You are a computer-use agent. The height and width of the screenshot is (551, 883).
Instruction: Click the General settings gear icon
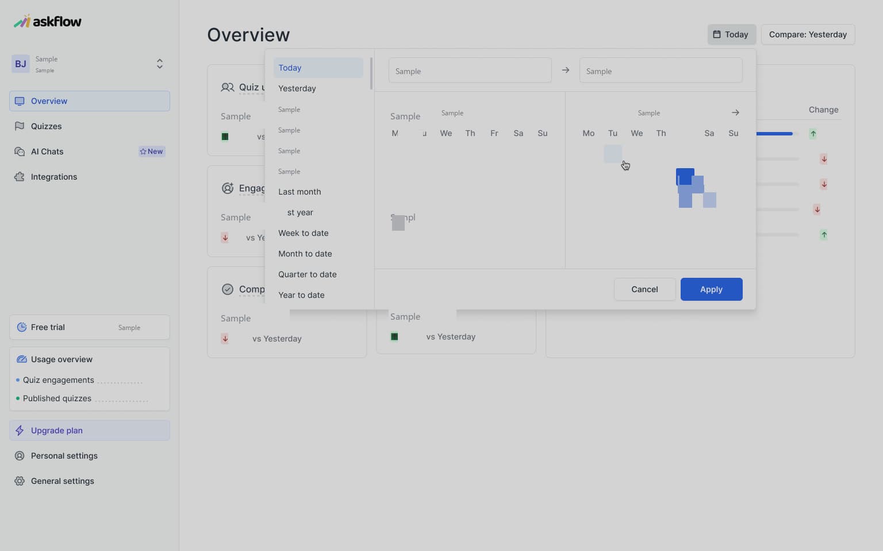[x=20, y=481]
